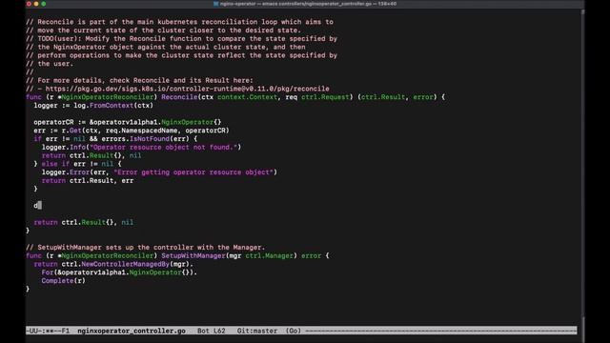The image size is (610, 343).
Task: Click the comment '// SetupWithManager sets up the controller'
Action: [x=146, y=248]
